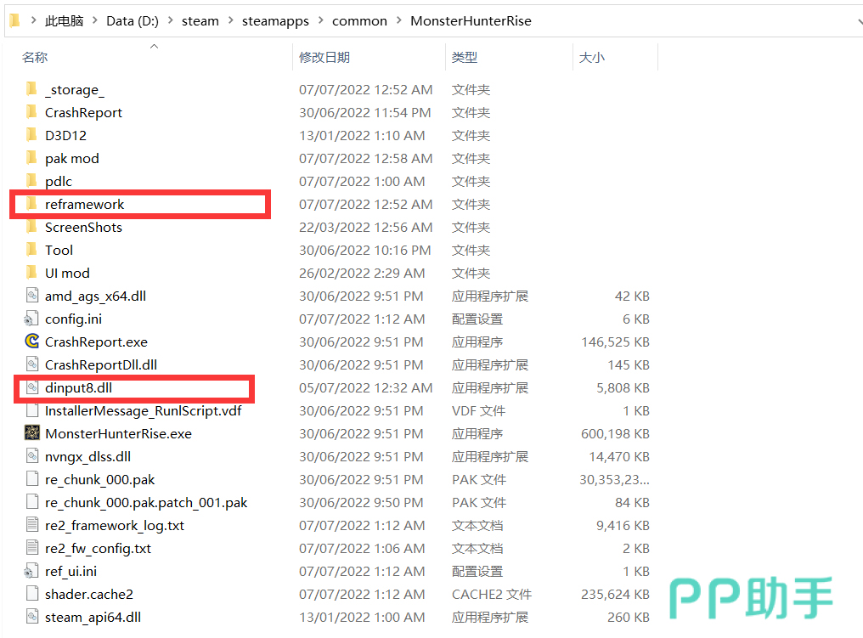Expand the chevron after steamapps in breadcrumb
The width and height of the screenshot is (863, 638).
[320, 20]
